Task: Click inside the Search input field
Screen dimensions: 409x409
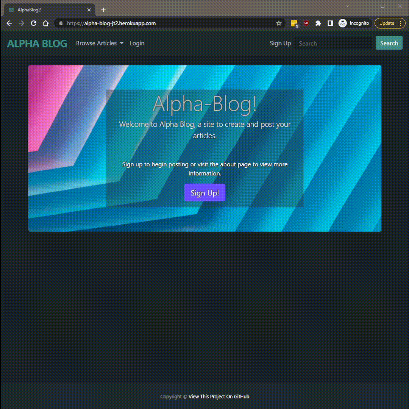Action: pyautogui.click(x=333, y=43)
